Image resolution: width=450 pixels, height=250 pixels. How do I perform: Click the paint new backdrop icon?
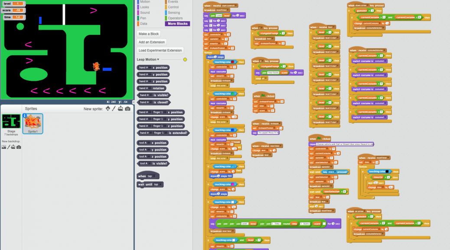[x=8, y=147]
